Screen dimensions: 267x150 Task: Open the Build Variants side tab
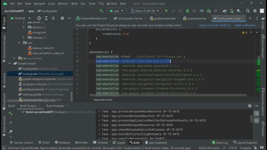[x=4, y=126]
